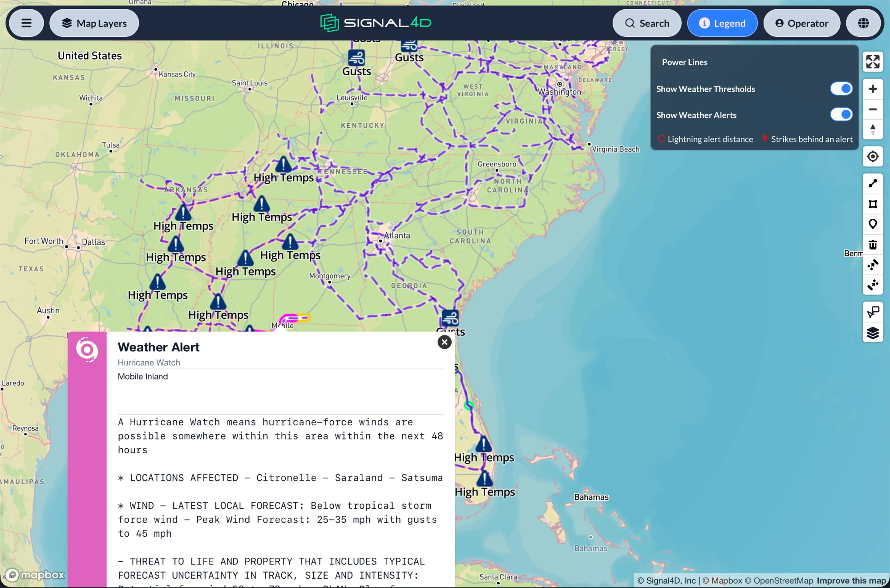Image resolution: width=890 pixels, height=588 pixels.
Task: Toggle Show Weather Alerts switch
Action: [x=841, y=115]
